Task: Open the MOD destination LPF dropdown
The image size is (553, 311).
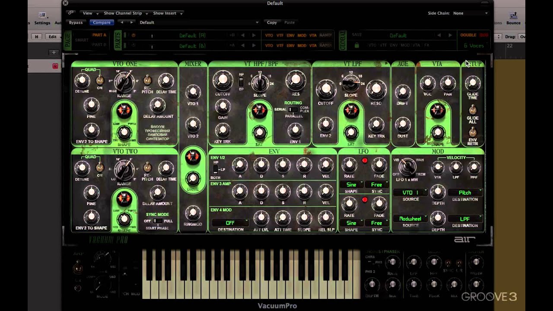Action: click(x=465, y=219)
